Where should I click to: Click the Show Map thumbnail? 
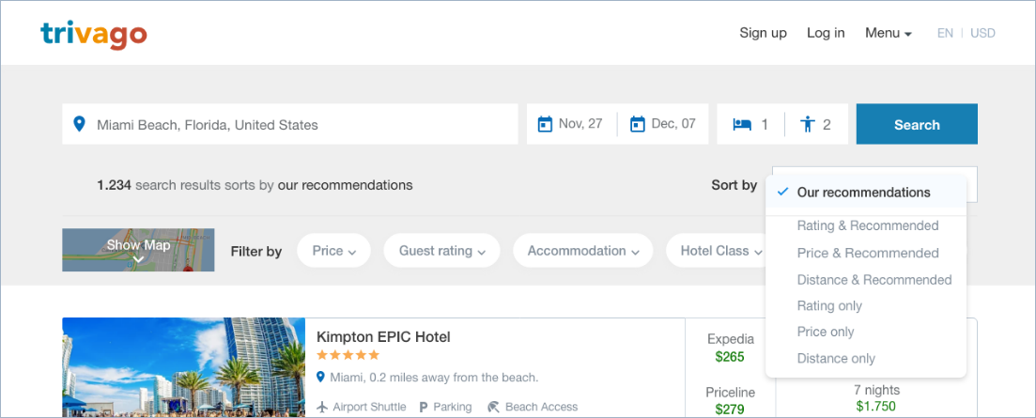pyautogui.click(x=138, y=250)
